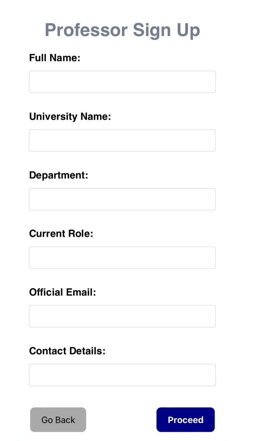The height and width of the screenshot is (441, 254).
Task: Tap the first empty field of the form
Action: click(x=122, y=82)
